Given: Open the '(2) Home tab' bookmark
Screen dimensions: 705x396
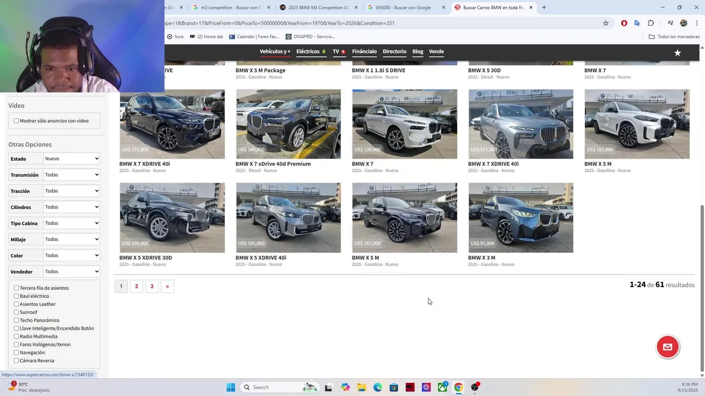Looking at the screenshot, I should pyautogui.click(x=206, y=37).
